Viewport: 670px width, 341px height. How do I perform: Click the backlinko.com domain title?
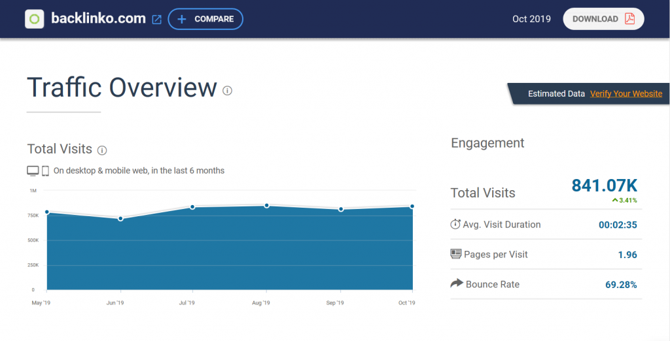pyautogui.click(x=98, y=19)
